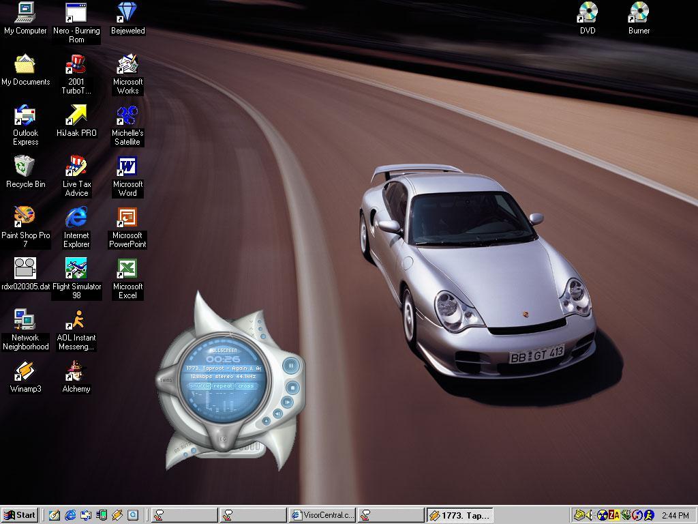Stop playback in the Winamp player
The height and width of the screenshot is (524, 698).
click(292, 387)
